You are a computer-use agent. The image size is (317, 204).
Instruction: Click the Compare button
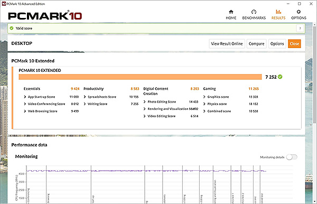point(257,44)
